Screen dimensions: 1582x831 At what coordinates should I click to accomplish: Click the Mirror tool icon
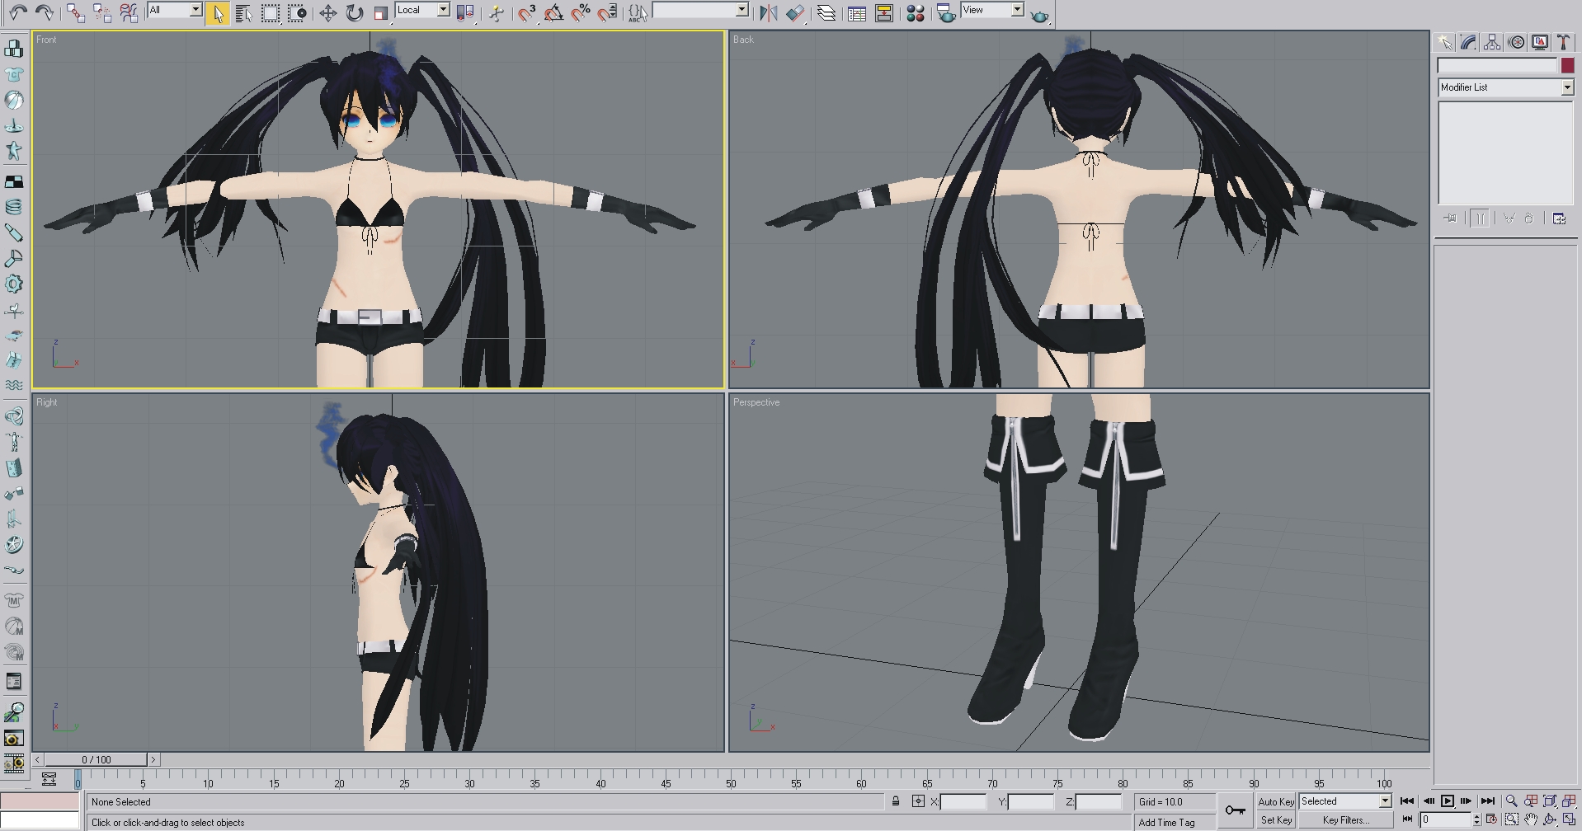pos(768,13)
